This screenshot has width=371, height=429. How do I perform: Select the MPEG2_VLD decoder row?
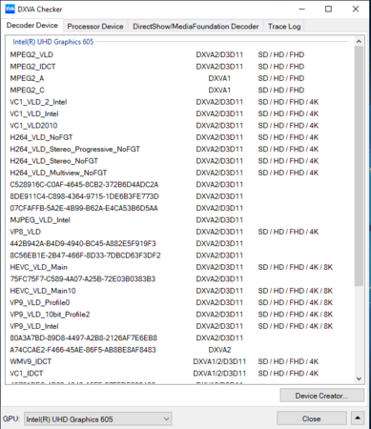click(x=179, y=54)
